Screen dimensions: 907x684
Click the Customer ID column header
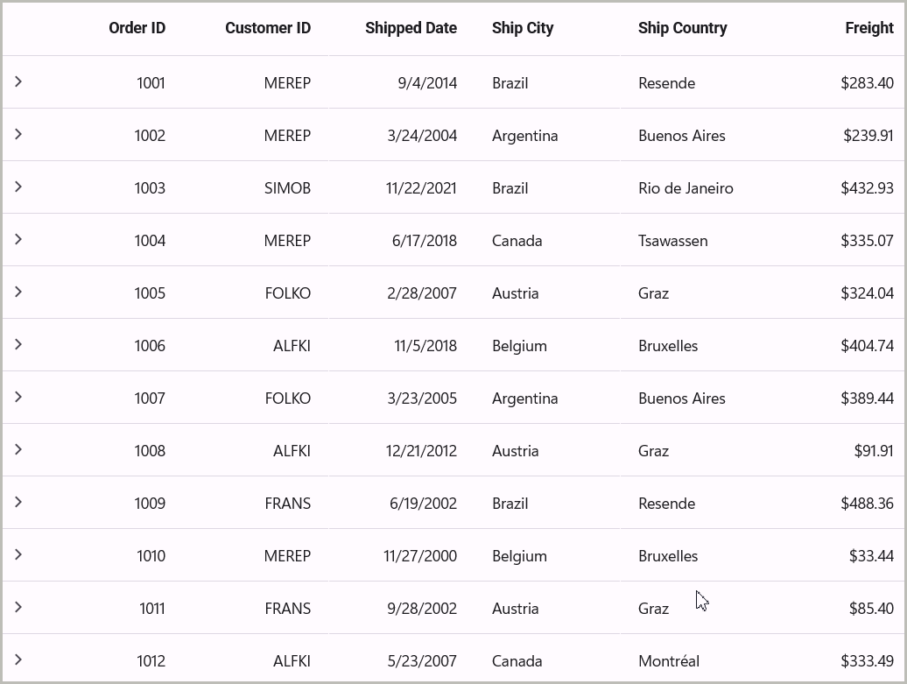[x=267, y=28]
